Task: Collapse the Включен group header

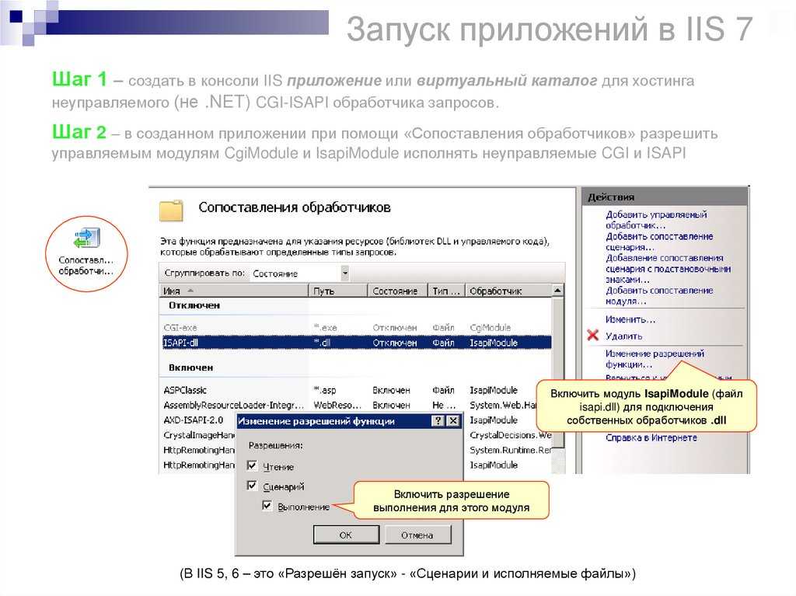Action: [191, 367]
